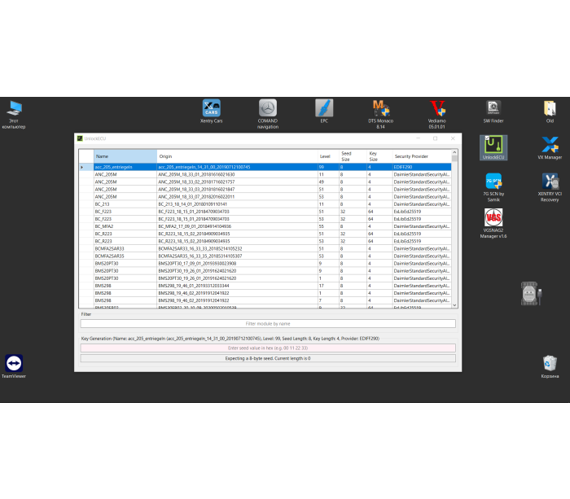Open the 7G SCN by Samik shortcut
The image size is (570, 499).
493,182
